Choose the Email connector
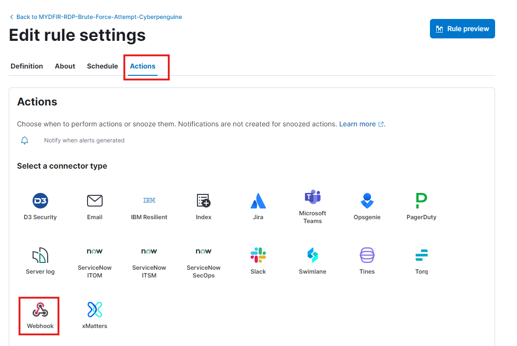The image size is (517, 346). coord(95,207)
